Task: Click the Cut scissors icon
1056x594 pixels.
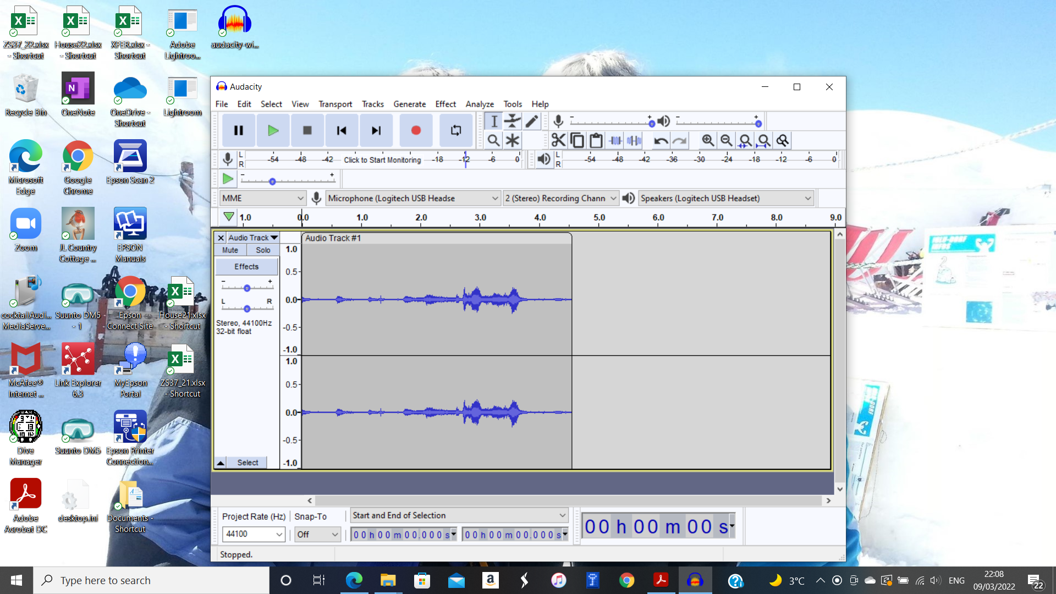Action: 558,141
